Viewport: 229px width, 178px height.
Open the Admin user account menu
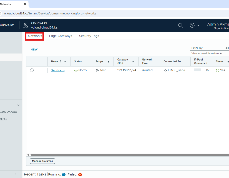[x=218, y=26]
